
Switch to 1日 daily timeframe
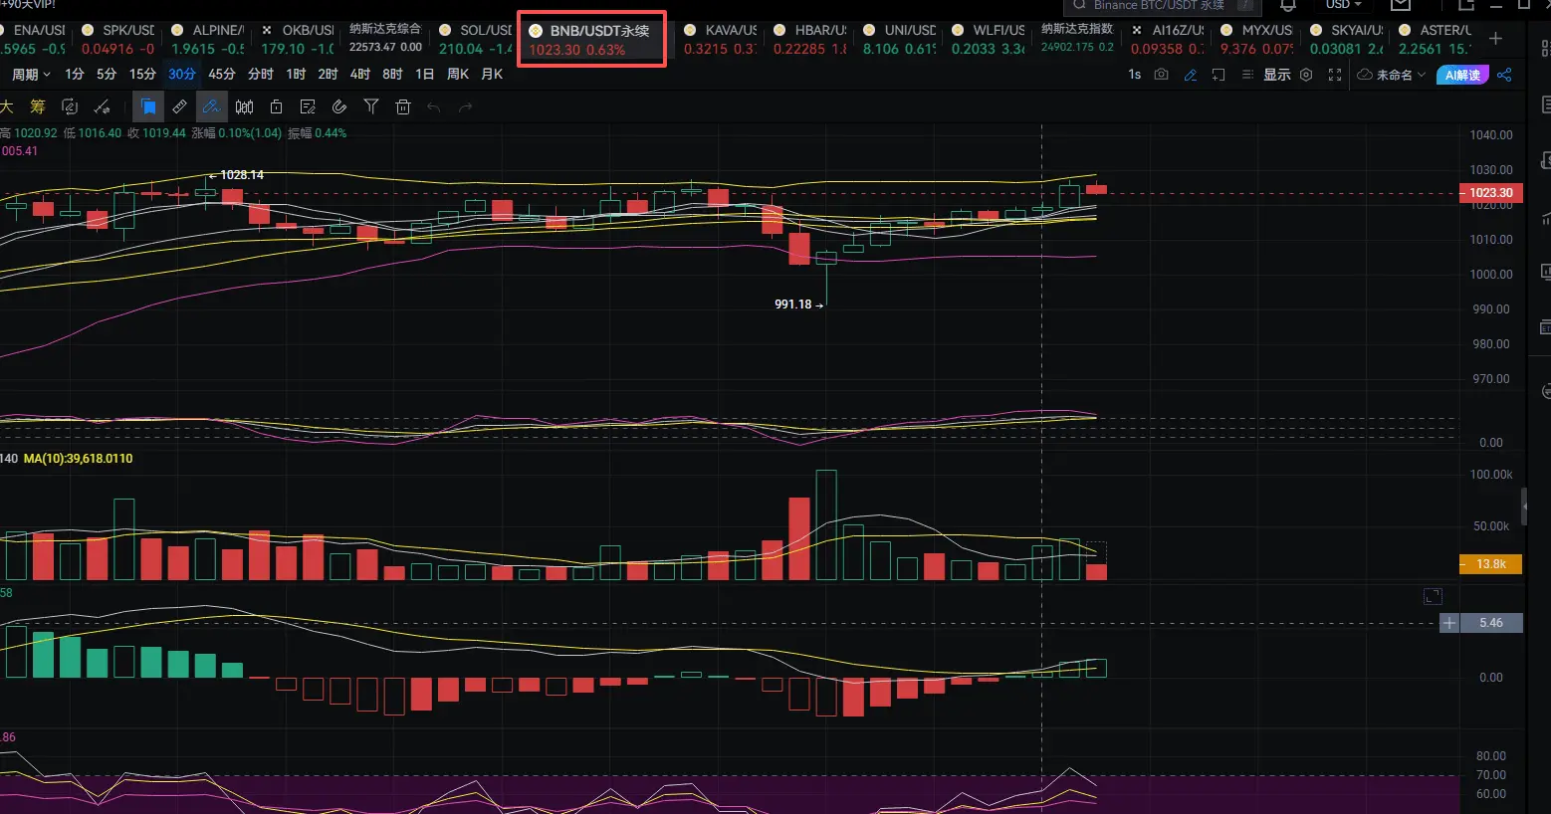[424, 75]
